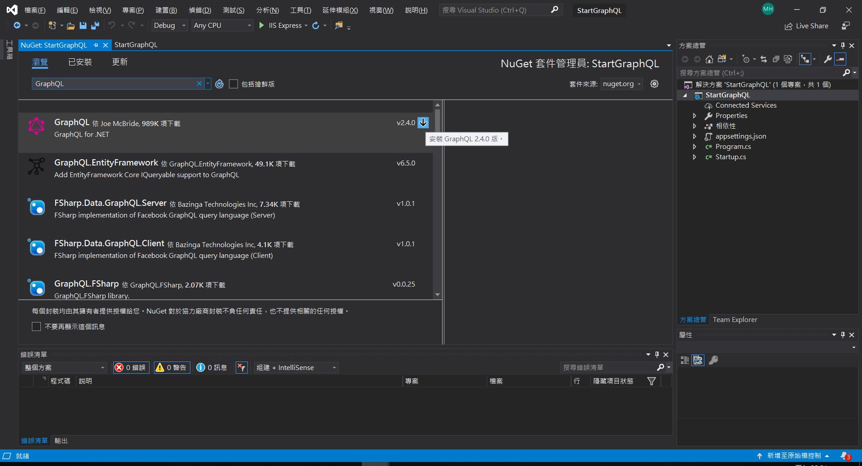Click the notifications bell in status bar

click(845, 456)
